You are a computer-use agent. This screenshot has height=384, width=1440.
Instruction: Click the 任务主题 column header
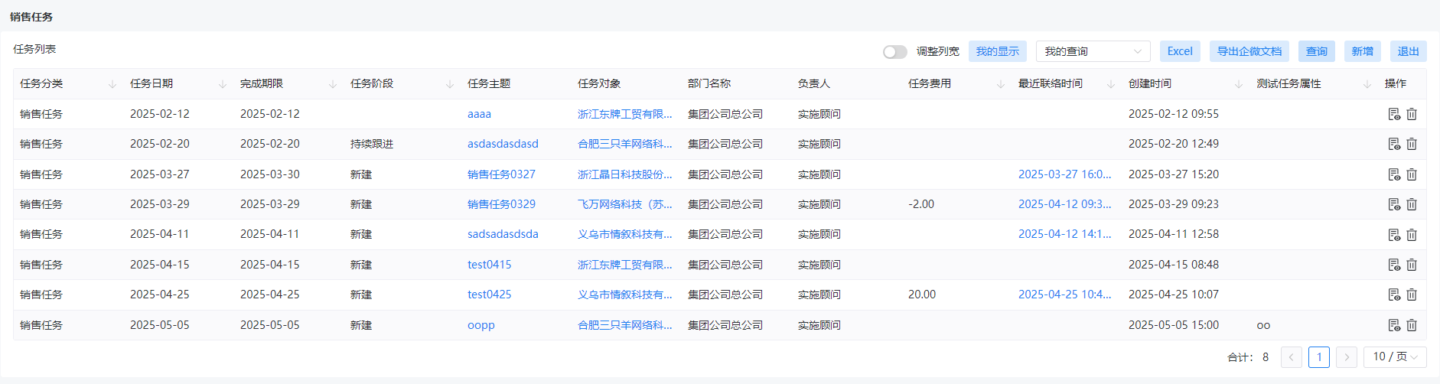point(489,83)
